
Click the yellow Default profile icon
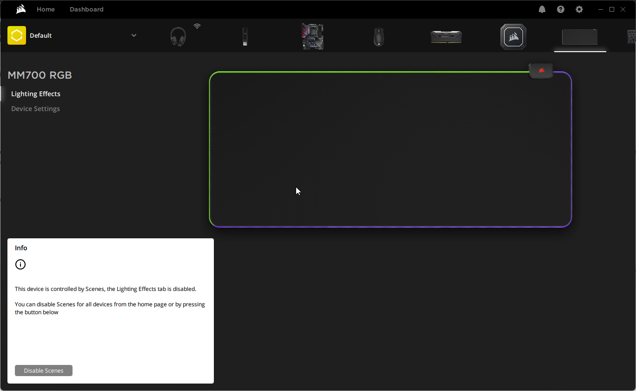(17, 35)
